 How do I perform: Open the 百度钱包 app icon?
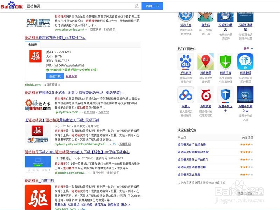click(x=205, y=95)
